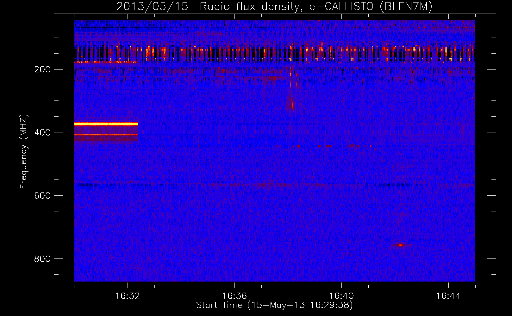Click the 600 frequency tick label
The width and height of the screenshot is (512, 316).
(x=42, y=196)
